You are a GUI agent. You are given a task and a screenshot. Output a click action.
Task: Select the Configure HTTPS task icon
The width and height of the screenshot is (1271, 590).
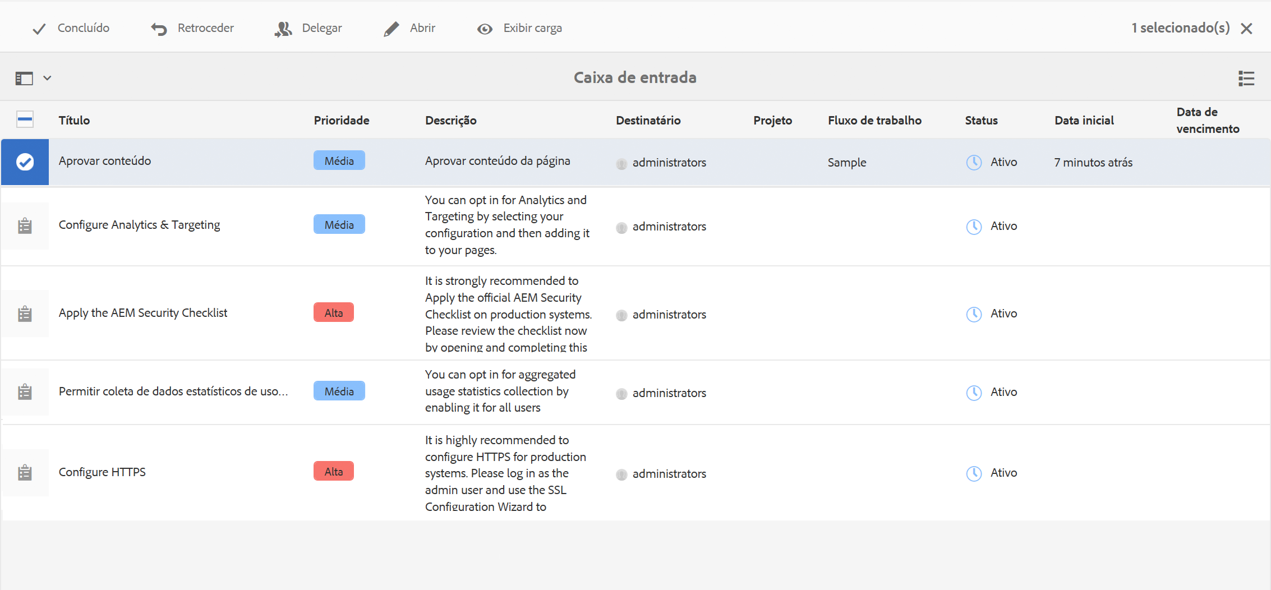(25, 473)
